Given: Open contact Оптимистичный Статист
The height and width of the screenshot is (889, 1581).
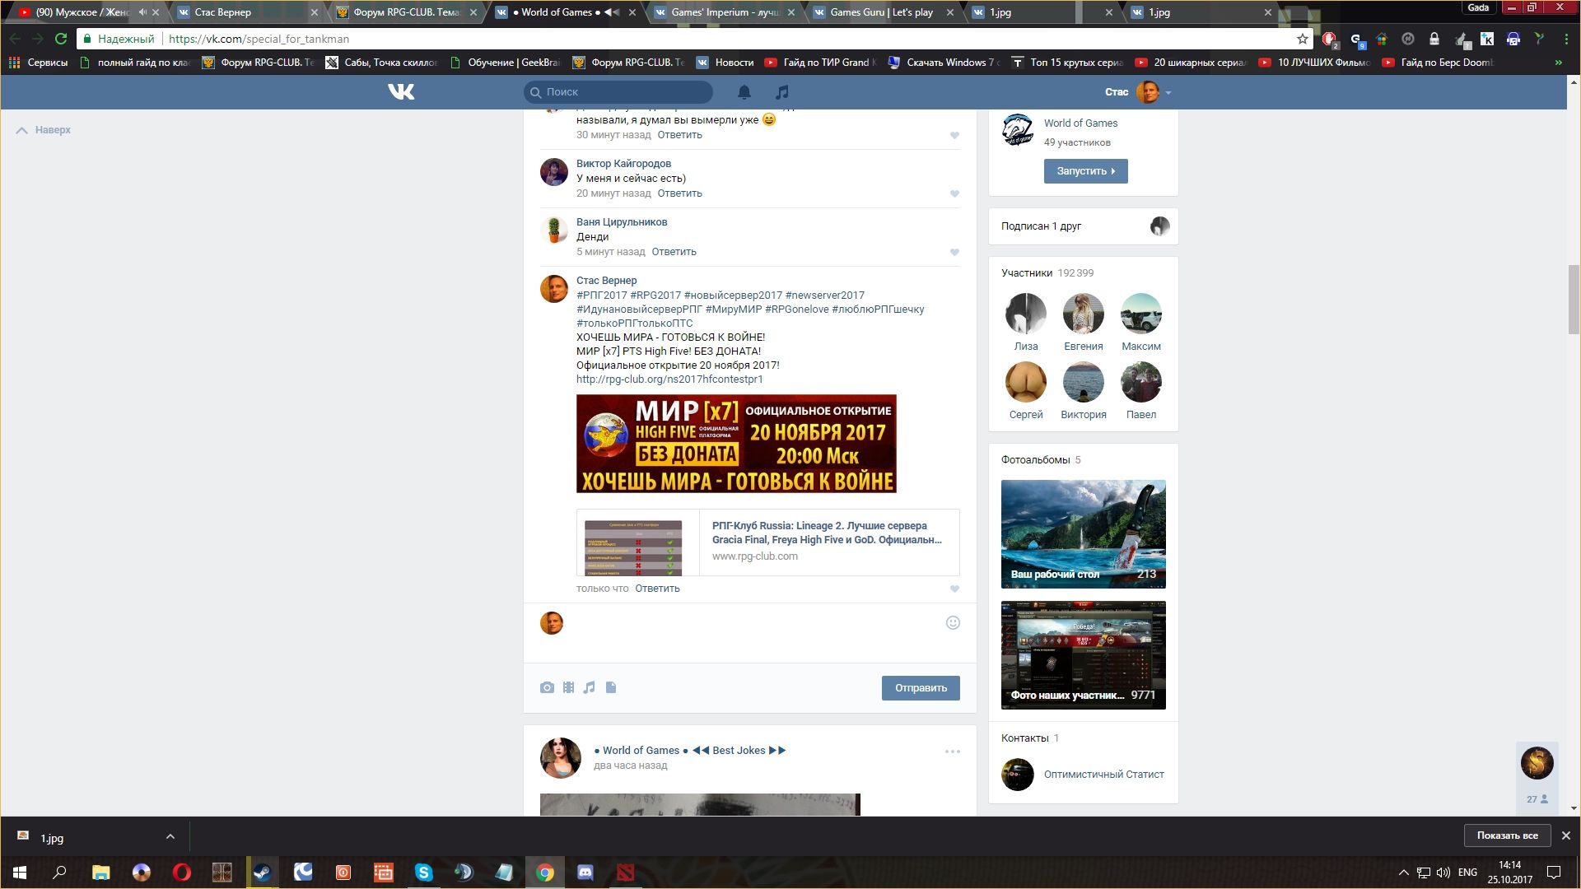Looking at the screenshot, I should click(1103, 775).
